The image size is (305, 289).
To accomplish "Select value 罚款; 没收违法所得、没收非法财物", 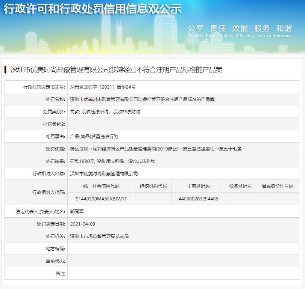I will coord(105,111).
